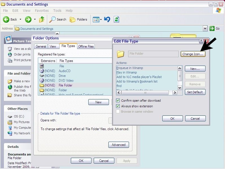The width and height of the screenshot is (225, 169).
Task: Toggle the Folders pane button
Action: (78, 19)
